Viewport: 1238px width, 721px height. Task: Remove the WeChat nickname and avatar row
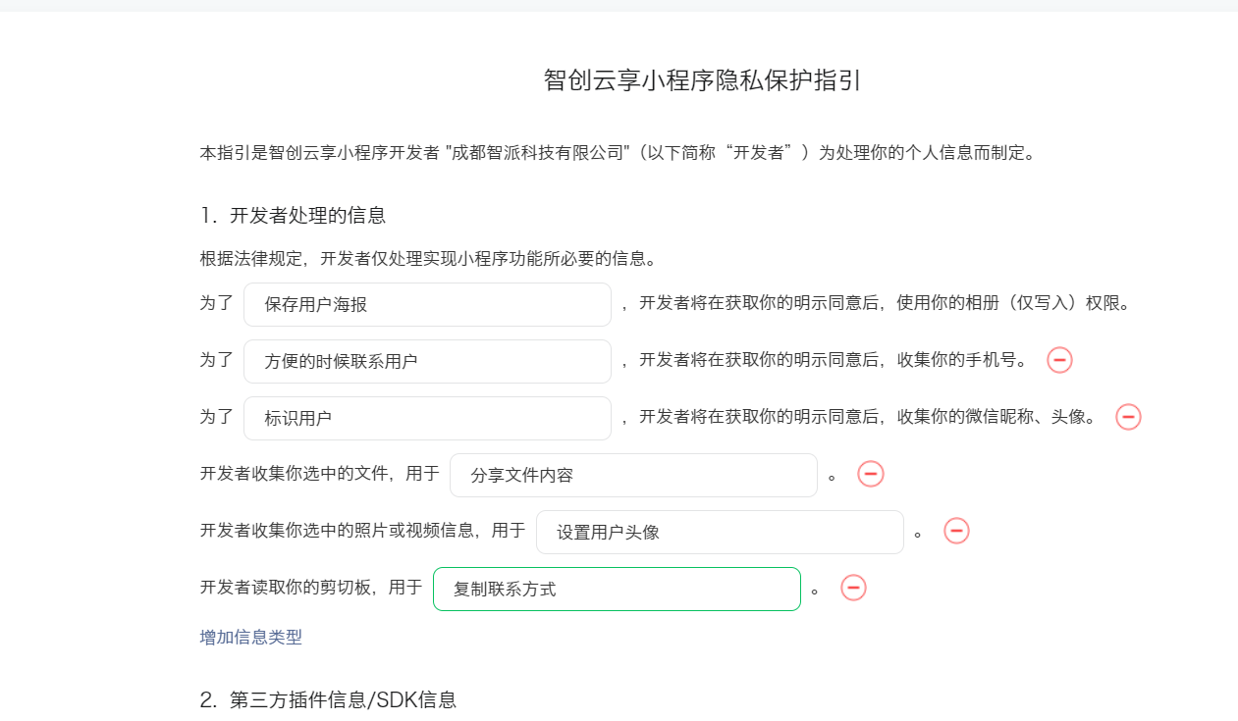(x=1128, y=417)
